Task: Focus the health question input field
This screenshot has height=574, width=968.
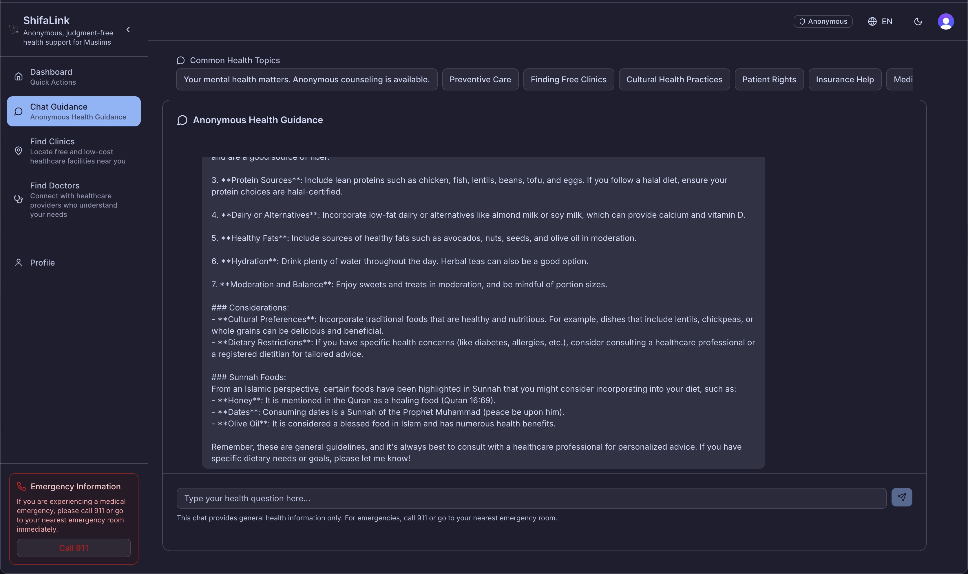Action: [531, 498]
